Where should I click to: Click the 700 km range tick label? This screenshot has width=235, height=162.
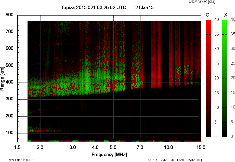(x=9, y=32)
